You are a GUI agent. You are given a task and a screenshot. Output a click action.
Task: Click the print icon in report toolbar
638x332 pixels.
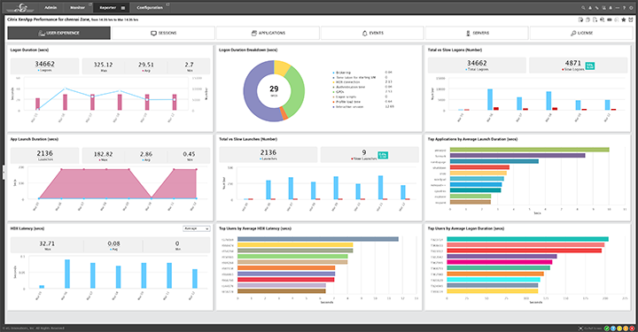(588, 19)
